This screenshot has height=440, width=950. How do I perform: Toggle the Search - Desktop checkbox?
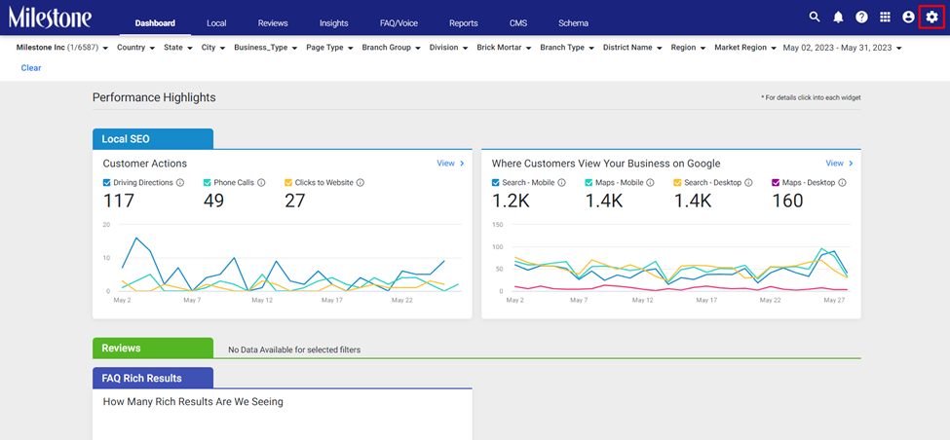coord(677,182)
